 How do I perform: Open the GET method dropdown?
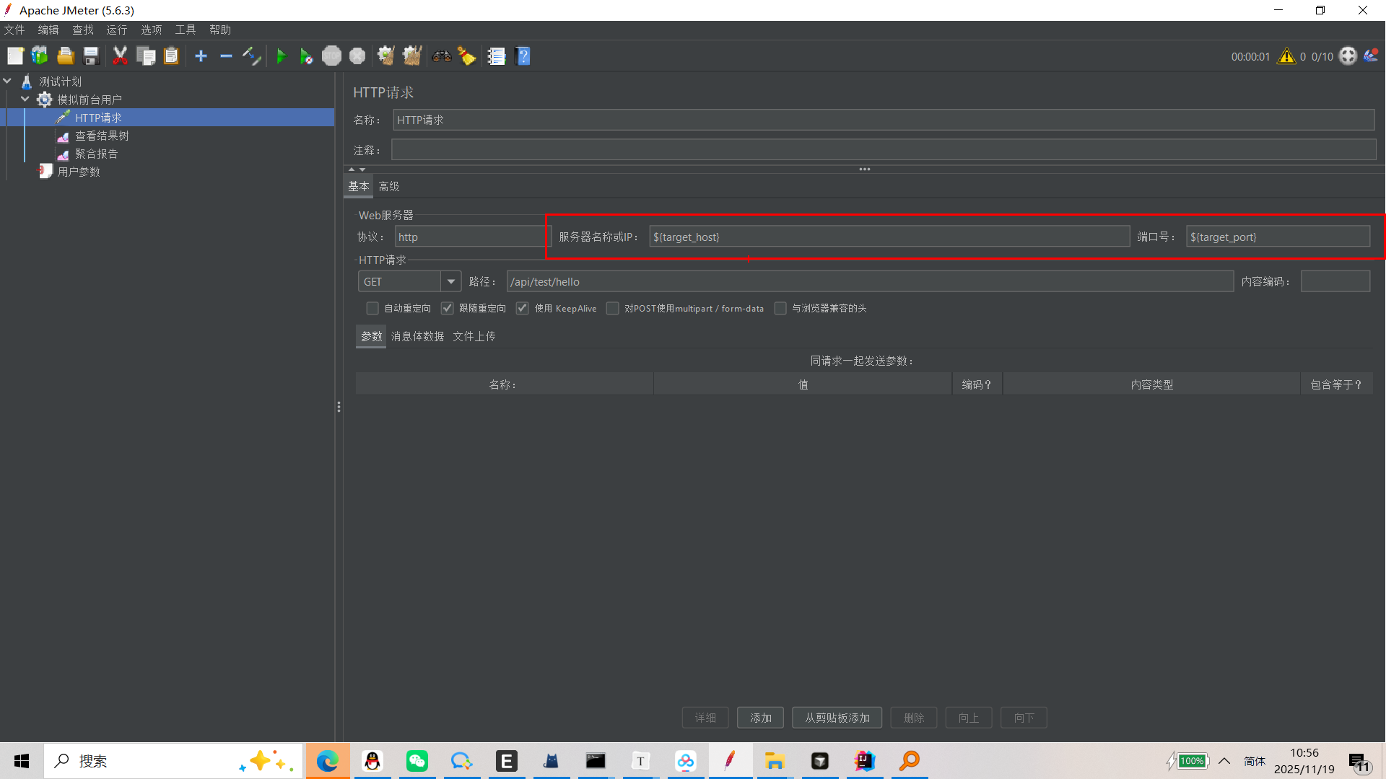click(450, 281)
